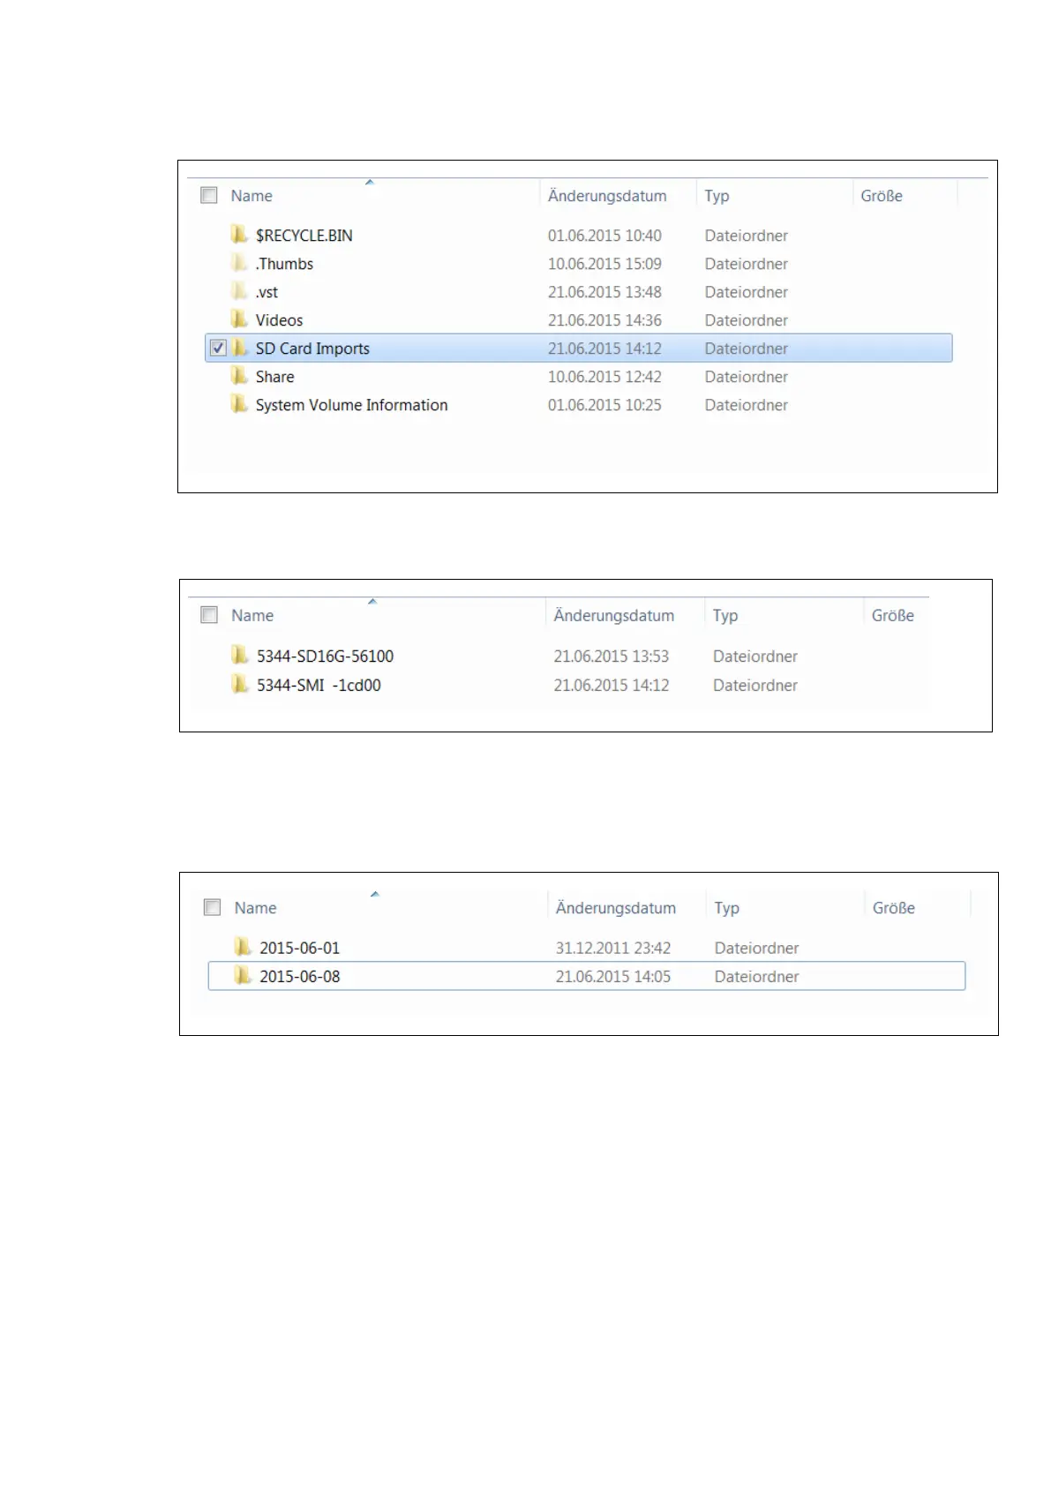Click the SD Card Imports folder icon
This screenshot has width=1051, height=1486.
click(x=239, y=348)
